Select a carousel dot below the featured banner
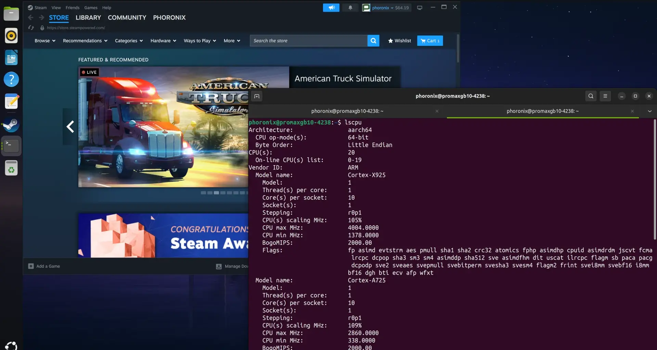Image resolution: width=657 pixels, height=350 pixels. click(x=216, y=193)
